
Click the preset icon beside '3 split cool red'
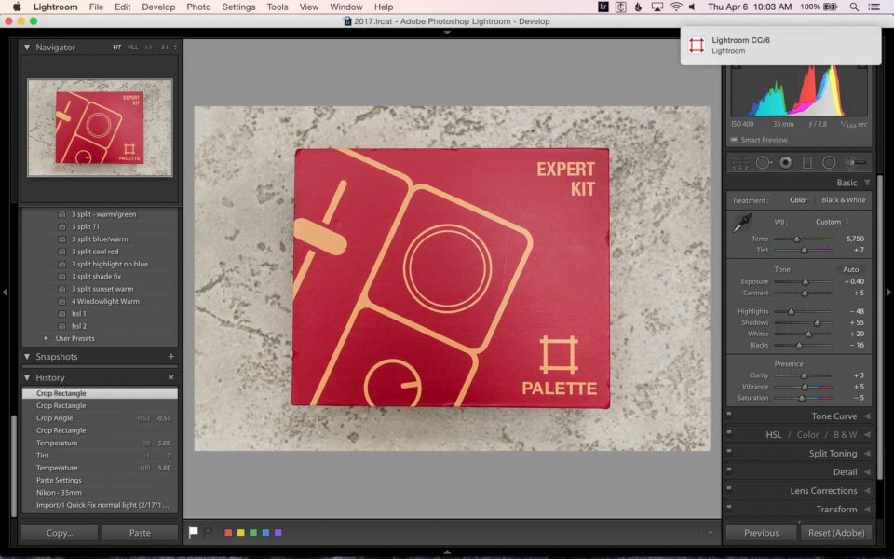61,252
